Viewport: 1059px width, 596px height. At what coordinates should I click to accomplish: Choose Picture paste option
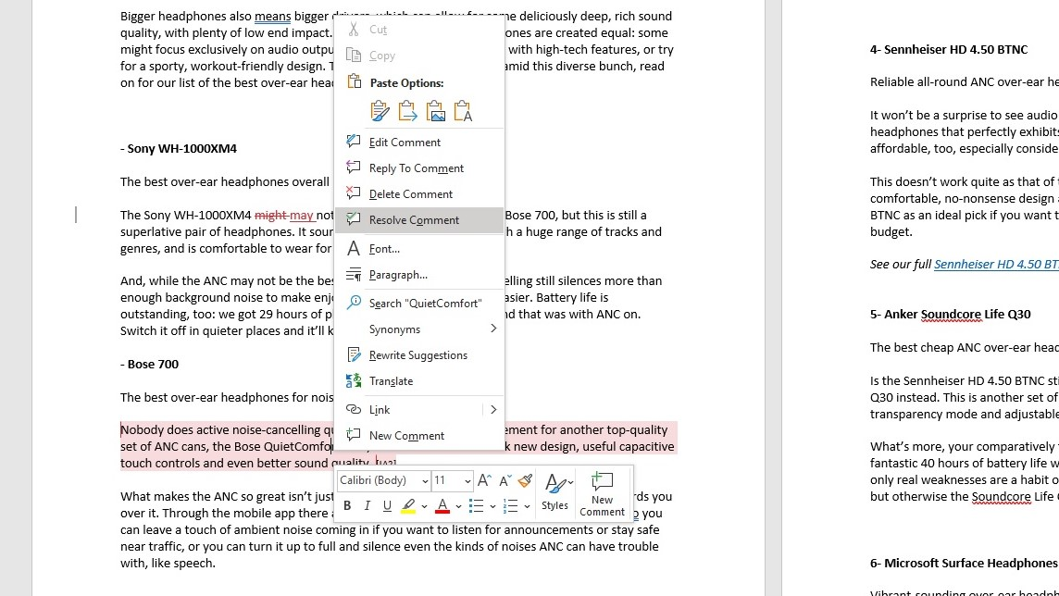pyautogui.click(x=436, y=111)
